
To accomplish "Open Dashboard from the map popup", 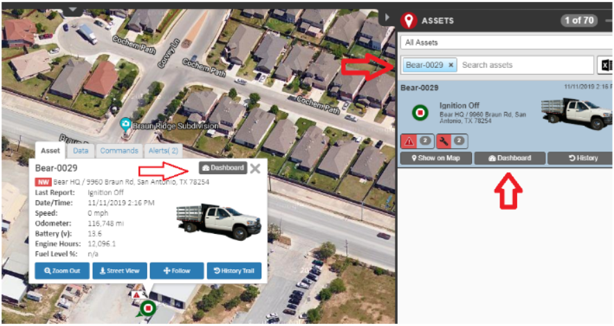I will [223, 167].
